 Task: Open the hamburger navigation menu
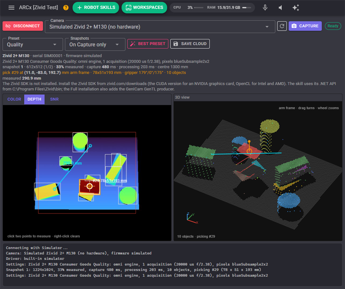[x=11, y=8]
